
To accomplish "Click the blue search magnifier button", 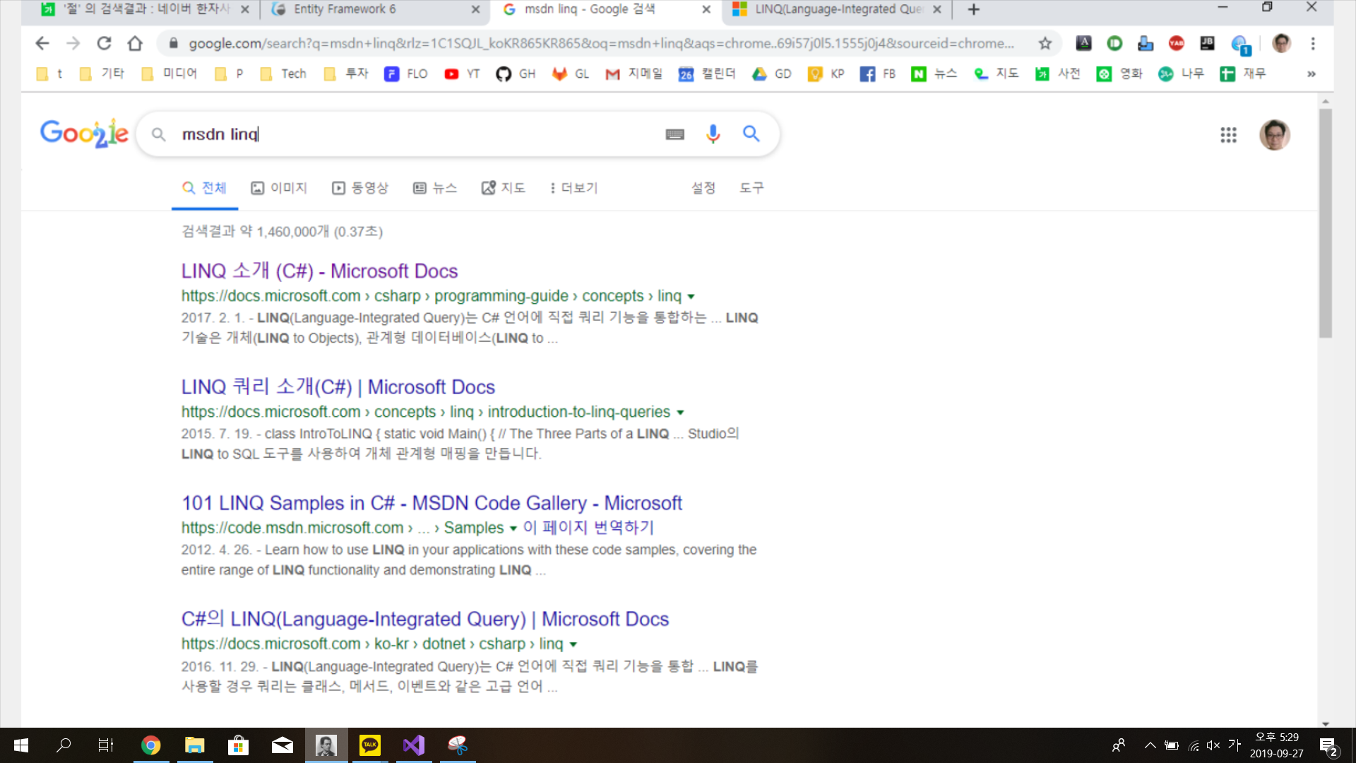I will click(751, 134).
